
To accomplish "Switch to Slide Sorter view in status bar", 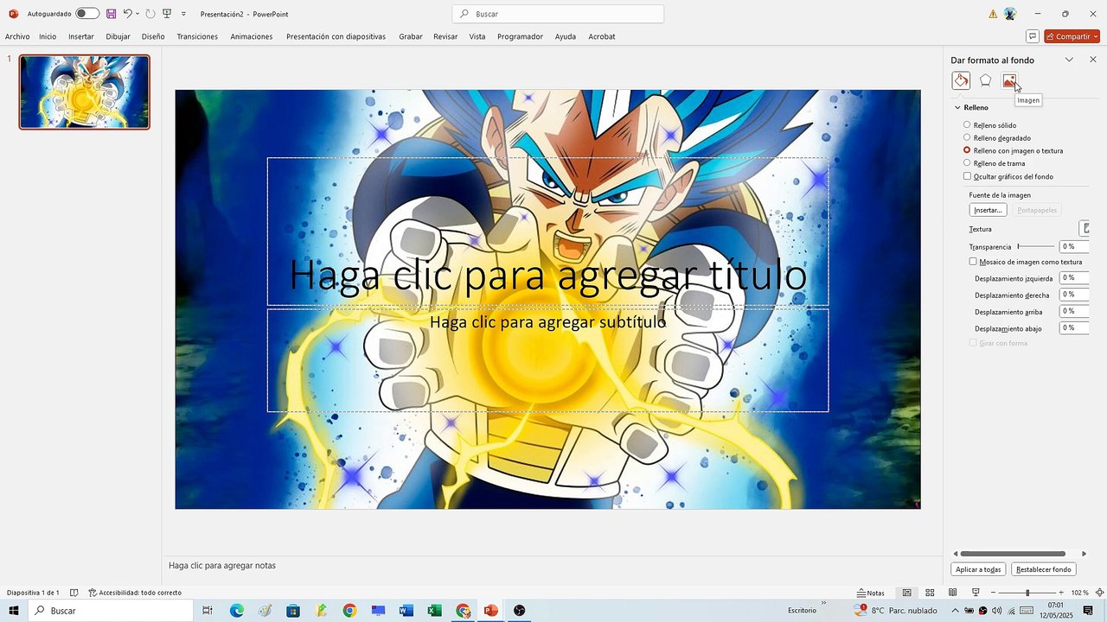I will [930, 593].
